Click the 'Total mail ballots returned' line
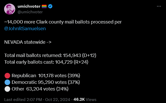The width and height of the screenshot is (166, 103). pyautogui.click(x=50, y=55)
